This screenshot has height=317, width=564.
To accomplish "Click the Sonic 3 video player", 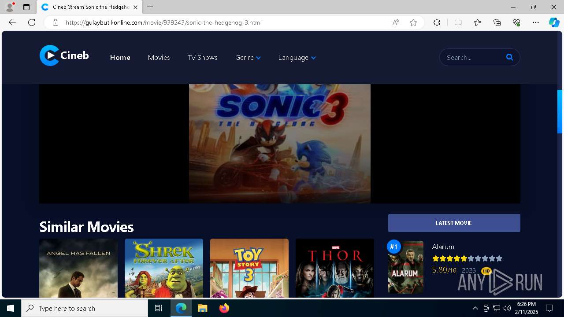I will coord(280,144).
